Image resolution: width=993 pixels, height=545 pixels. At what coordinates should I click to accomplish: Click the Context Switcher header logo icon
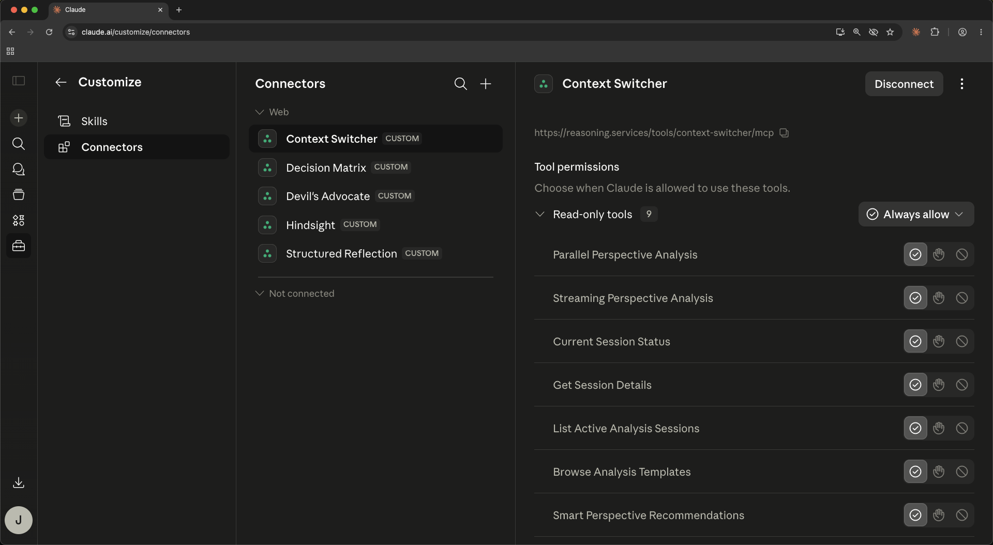tap(544, 84)
